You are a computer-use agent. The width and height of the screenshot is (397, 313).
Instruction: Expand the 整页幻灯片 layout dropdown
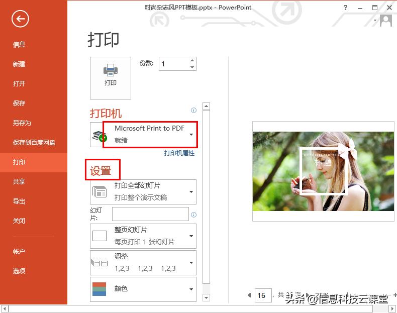coord(143,236)
